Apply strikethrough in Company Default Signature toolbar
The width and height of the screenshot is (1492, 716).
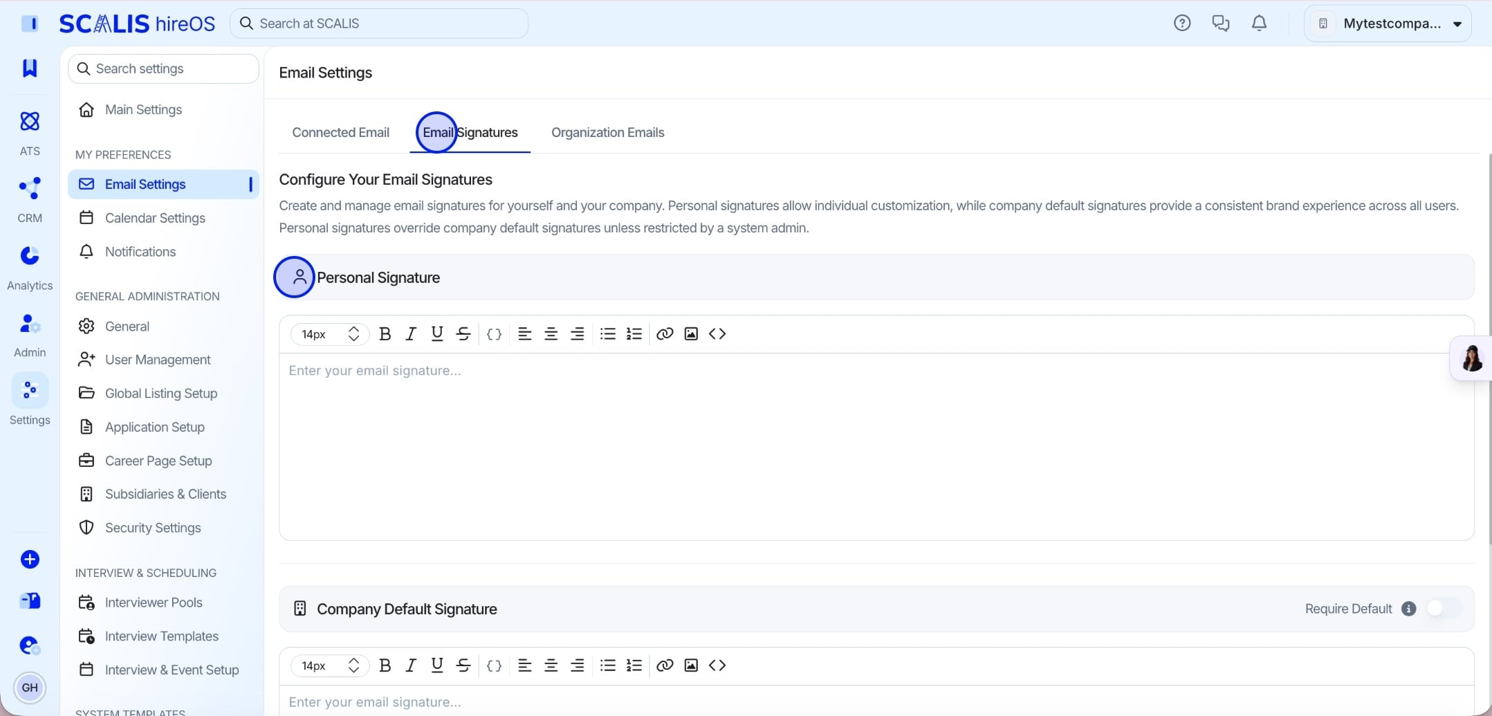point(463,665)
